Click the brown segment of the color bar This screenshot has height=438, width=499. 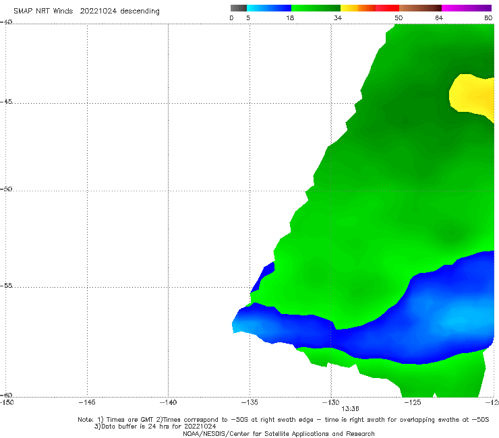coord(420,8)
